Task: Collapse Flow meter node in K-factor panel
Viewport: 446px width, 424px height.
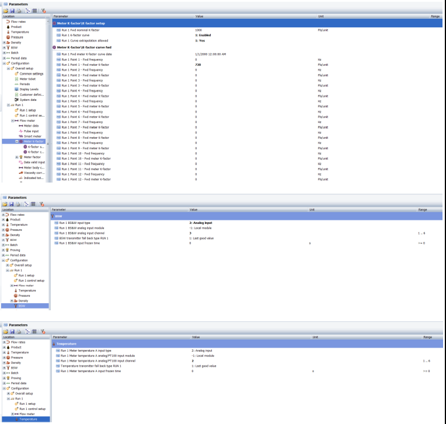Action: [x=12, y=121]
